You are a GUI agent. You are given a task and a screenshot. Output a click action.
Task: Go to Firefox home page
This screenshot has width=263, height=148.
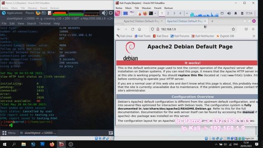click(139, 29)
